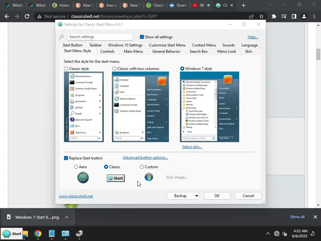The height and width of the screenshot is (241, 321).
Task: Click the magnifier icon beside Search settings
Action: click(61, 37)
